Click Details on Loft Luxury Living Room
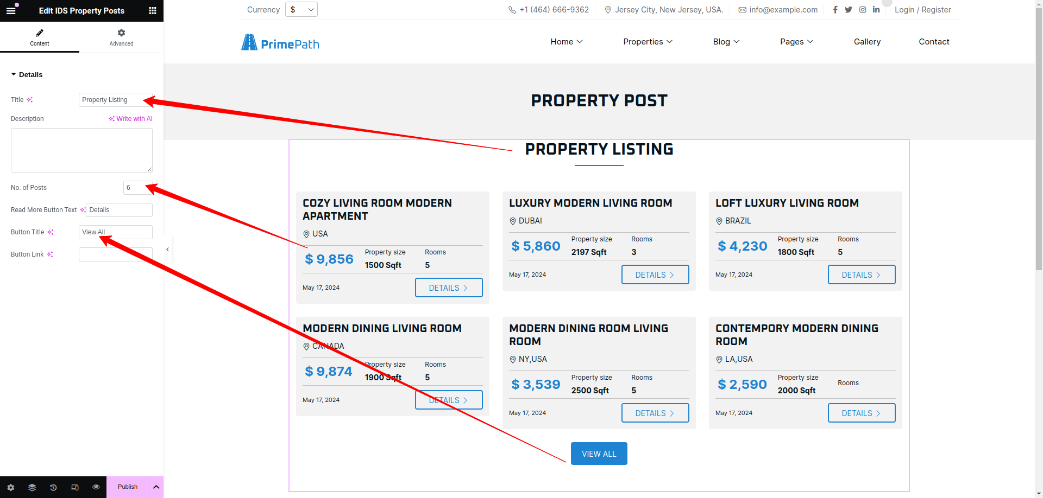Image resolution: width=1043 pixels, height=498 pixels. pos(862,274)
